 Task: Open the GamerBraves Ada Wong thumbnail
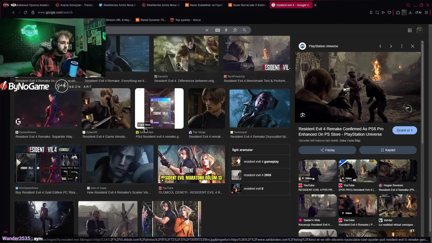click(x=46, y=108)
